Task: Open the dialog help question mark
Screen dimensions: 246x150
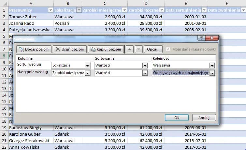Action: [x=202, y=38]
